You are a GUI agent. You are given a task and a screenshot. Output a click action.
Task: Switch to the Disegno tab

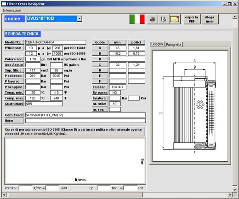coord(157,44)
